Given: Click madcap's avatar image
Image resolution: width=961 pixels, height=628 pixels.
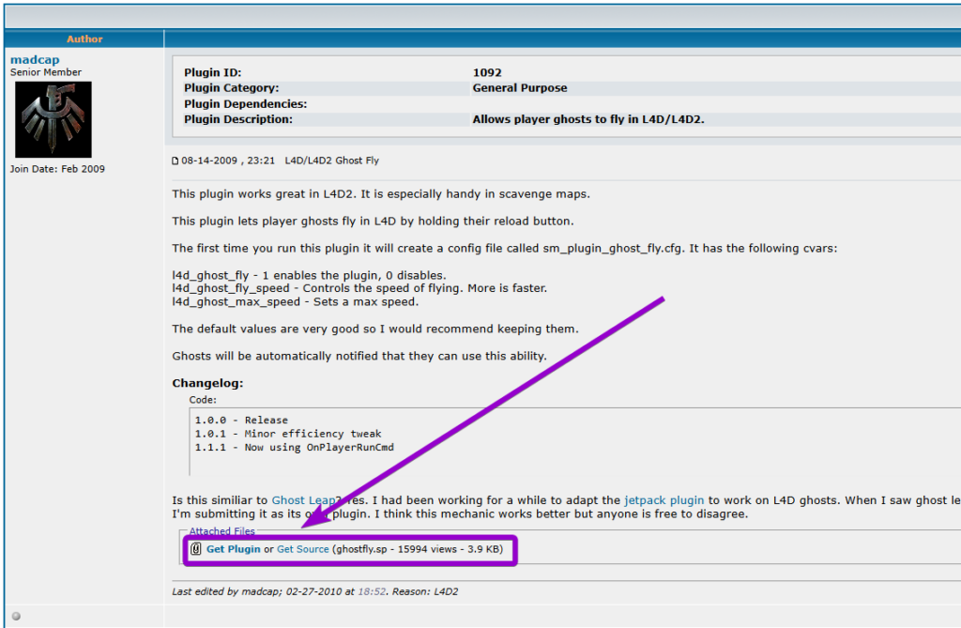Looking at the screenshot, I should [53, 120].
